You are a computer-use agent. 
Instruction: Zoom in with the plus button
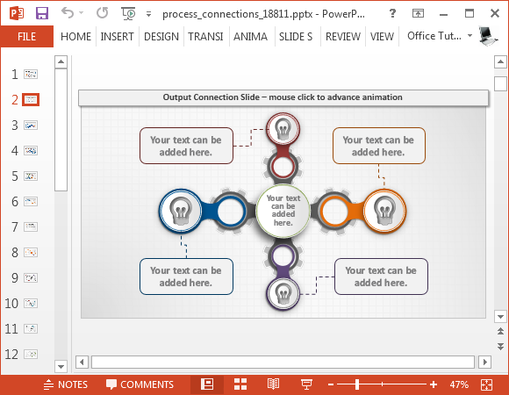coord(434,384)
